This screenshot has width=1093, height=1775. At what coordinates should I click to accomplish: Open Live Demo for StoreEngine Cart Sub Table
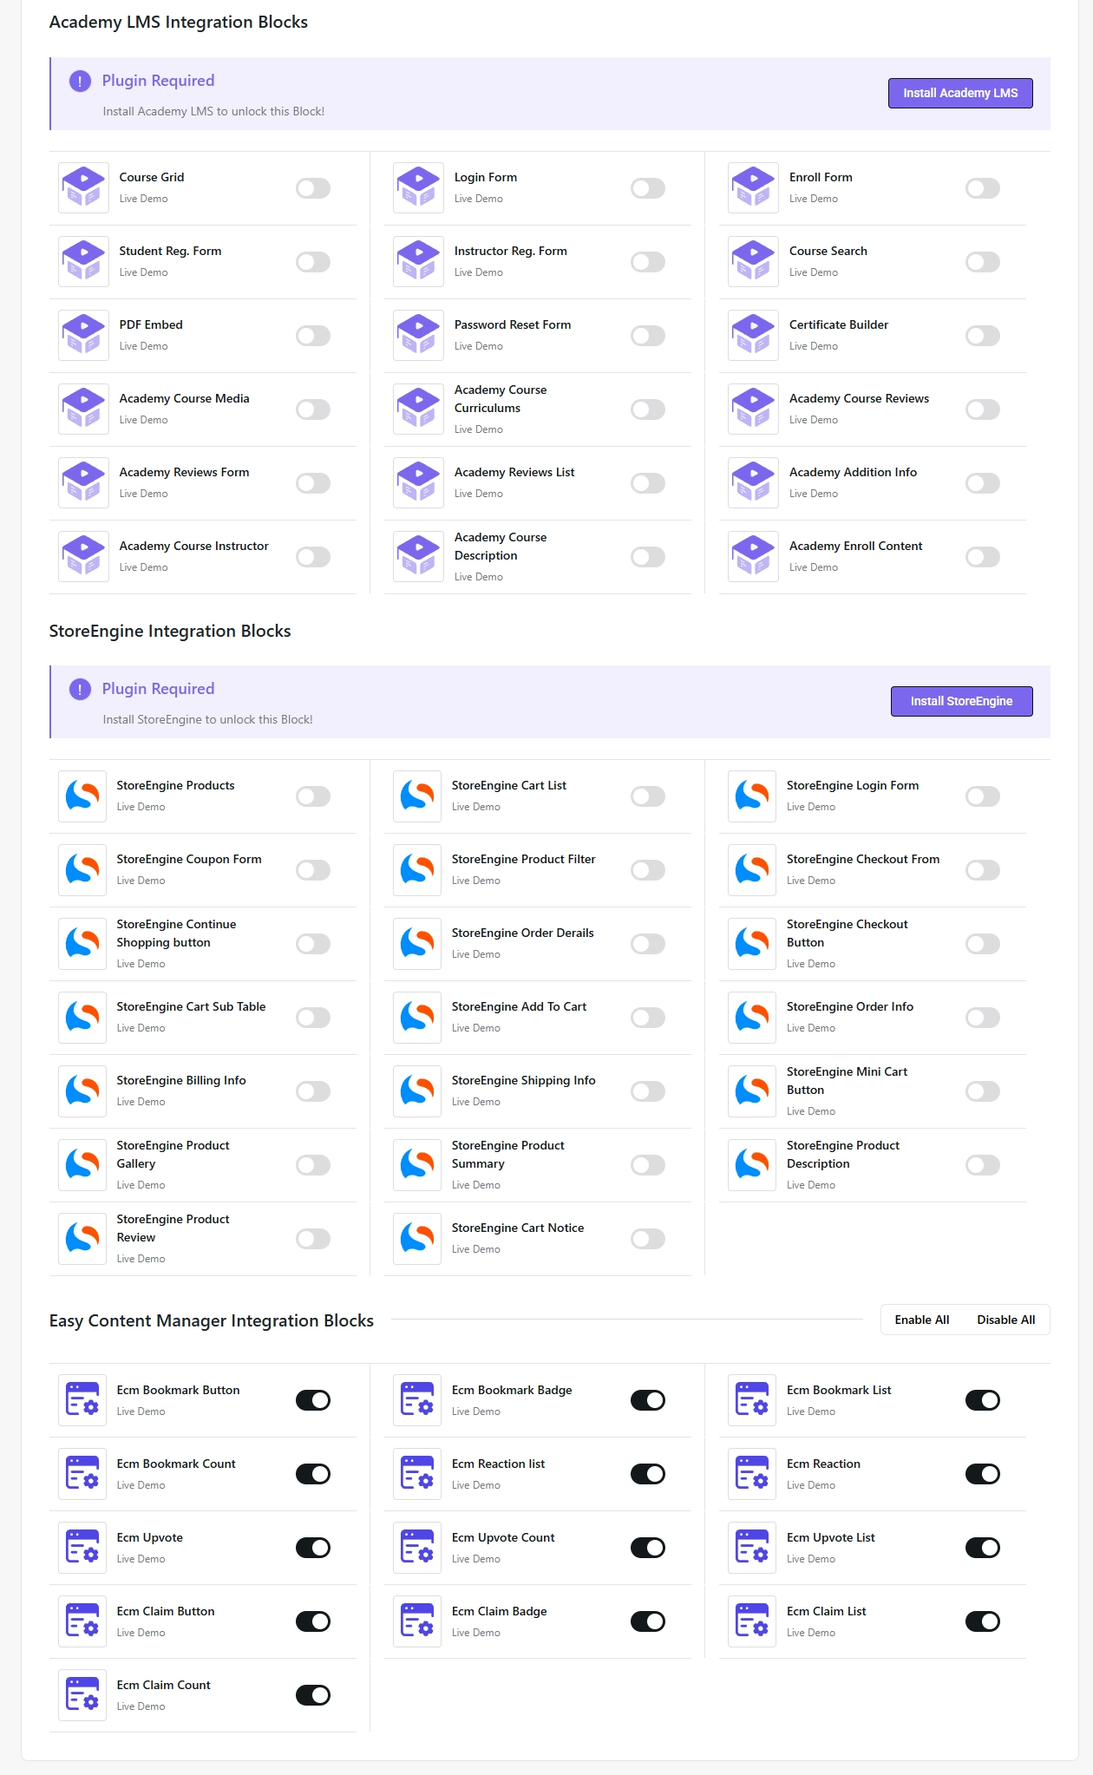point(141,1028)
